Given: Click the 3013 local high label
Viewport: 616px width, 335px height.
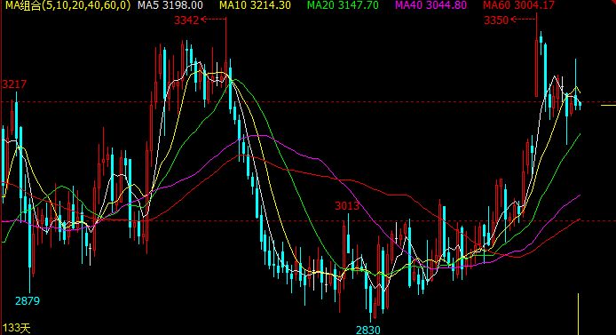Looking at the screenshot, I should 347,205.
